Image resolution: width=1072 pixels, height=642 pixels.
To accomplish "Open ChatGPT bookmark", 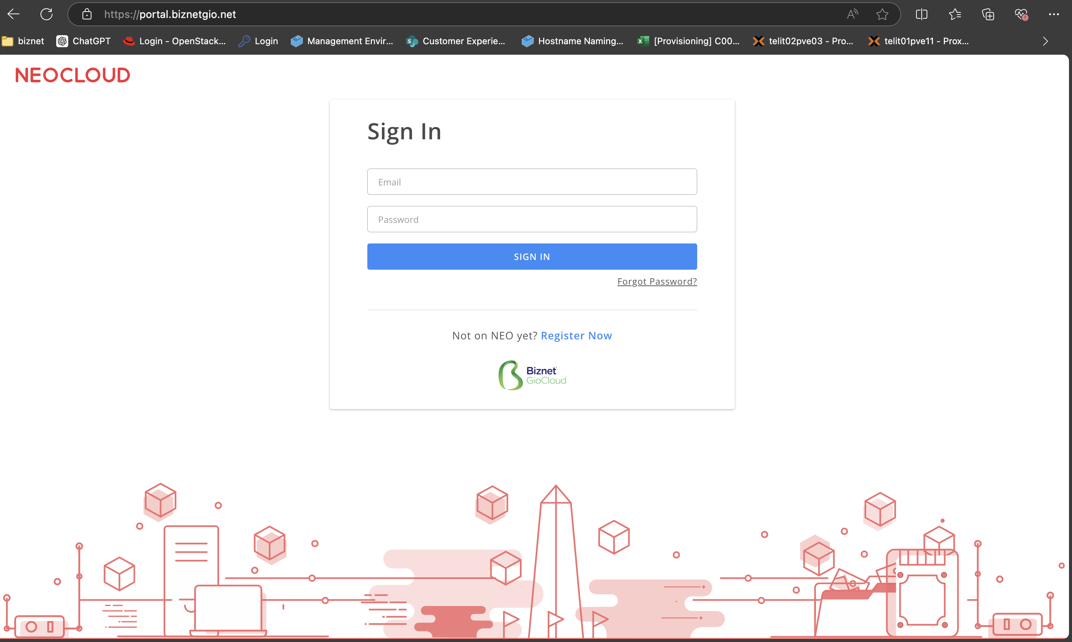I will click(x=84, y=41).
